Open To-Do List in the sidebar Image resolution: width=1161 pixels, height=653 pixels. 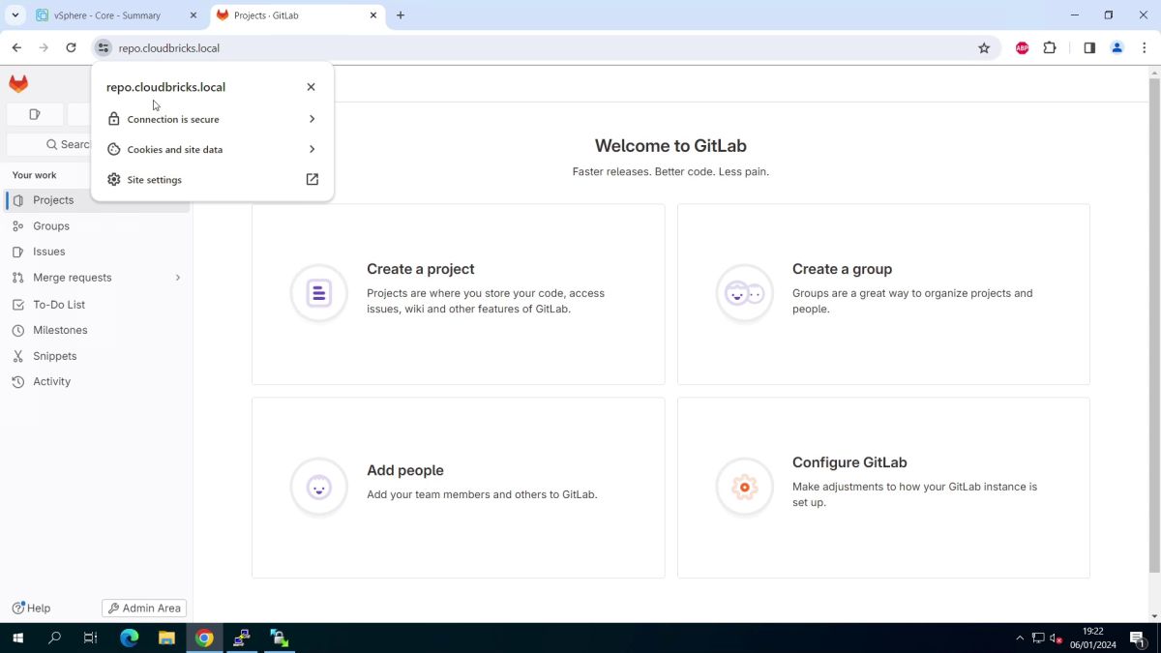pyautogui.click(x=97, y=305)
